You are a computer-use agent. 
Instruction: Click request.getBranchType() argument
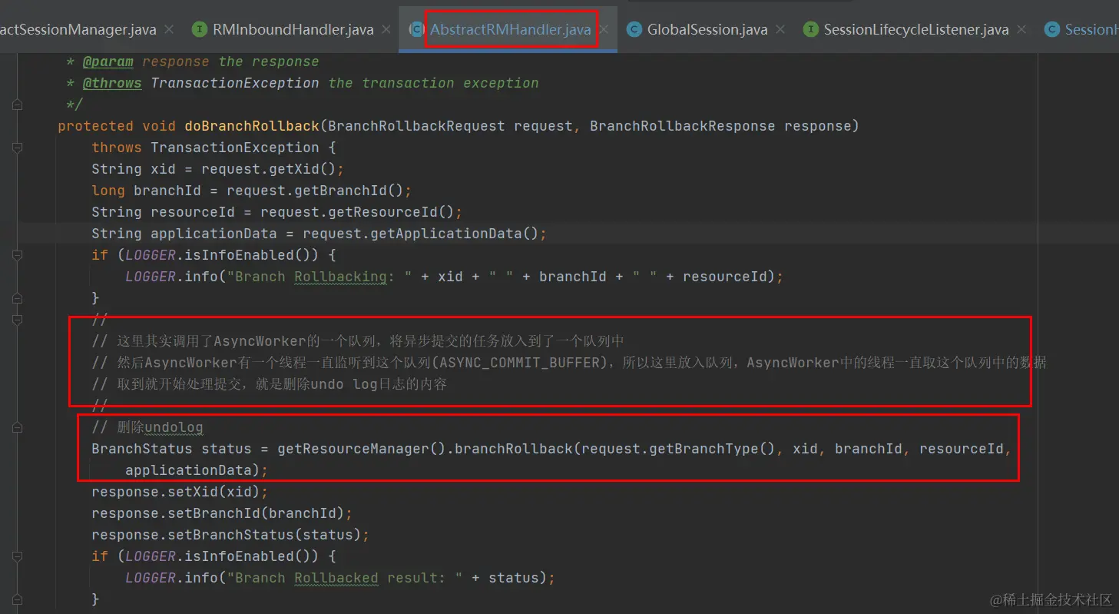678,449
